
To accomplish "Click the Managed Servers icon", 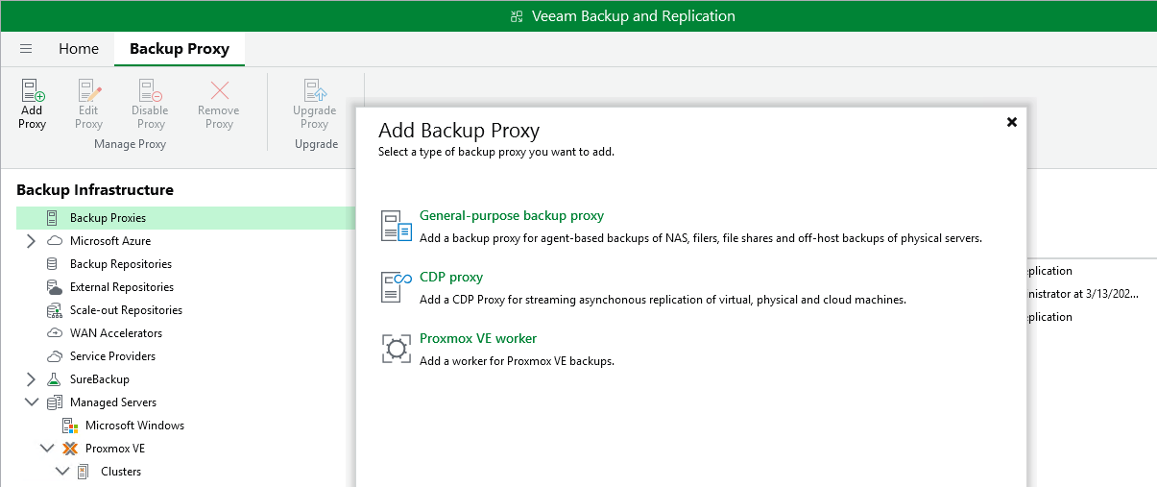I will click(x=54, y=402).
